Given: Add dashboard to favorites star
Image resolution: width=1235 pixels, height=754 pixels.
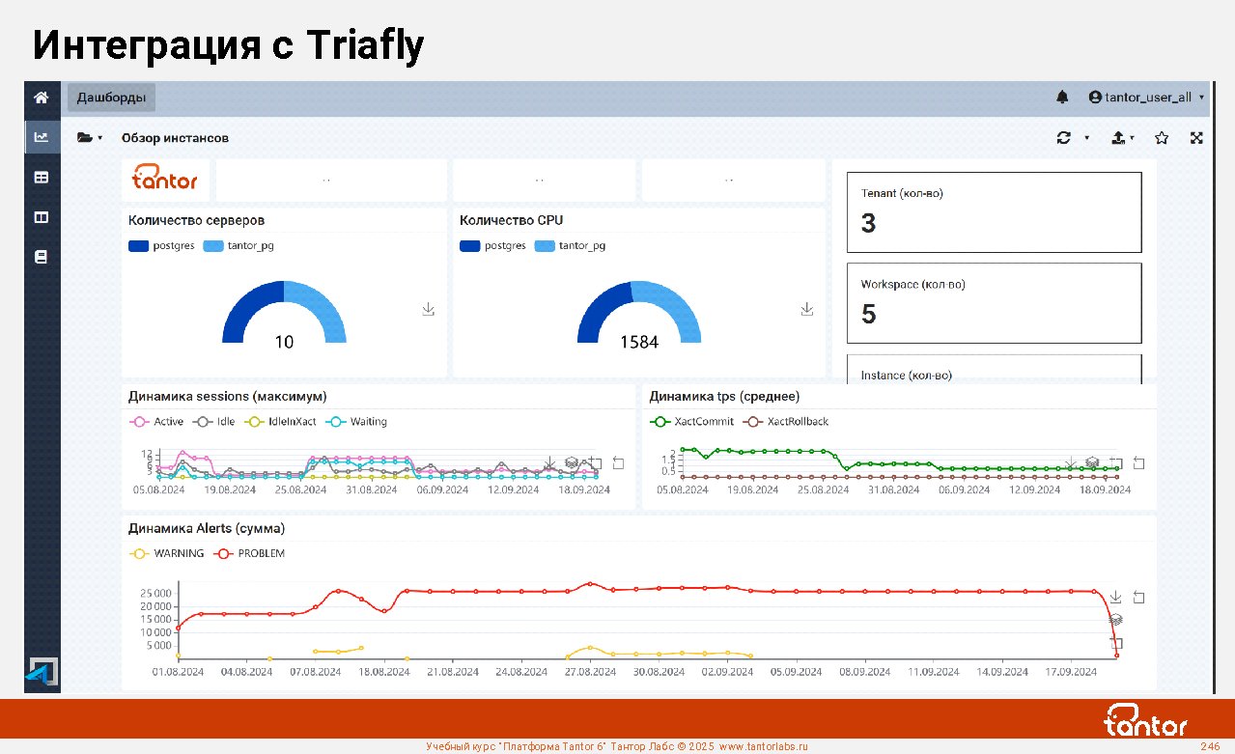Looking at the screenshot, I should tap(1162, 138).
